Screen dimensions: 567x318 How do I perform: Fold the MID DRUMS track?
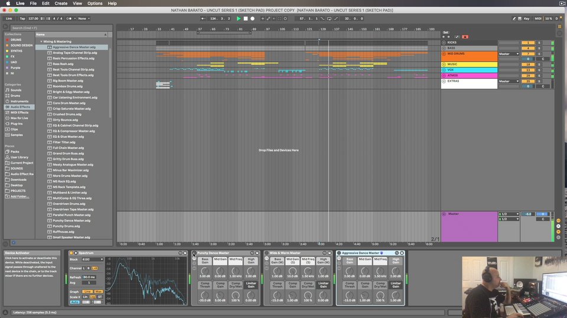click(x=444, y=54)
